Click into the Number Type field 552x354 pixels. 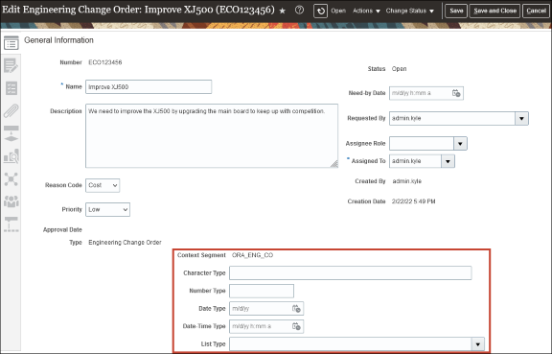(x=262, y=291)
